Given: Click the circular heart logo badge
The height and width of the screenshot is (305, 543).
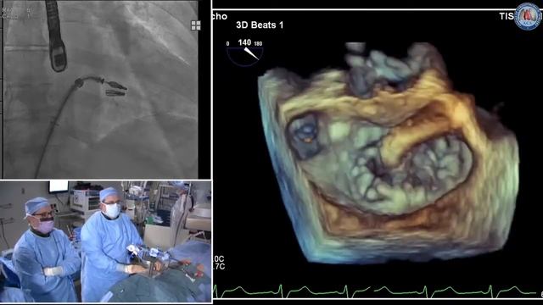Looking at the screenshot, I should (x=528, y=15).
